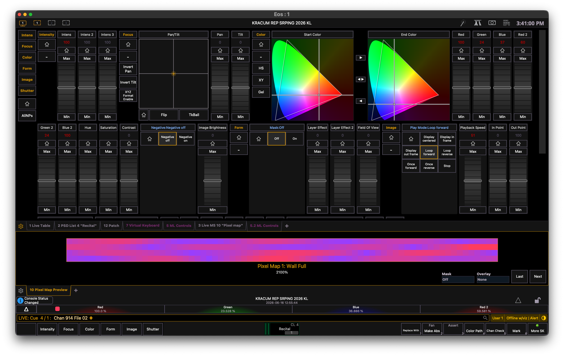Open the Mask Off dropdown field
The image size is (564, 356).
click(458, 279)
